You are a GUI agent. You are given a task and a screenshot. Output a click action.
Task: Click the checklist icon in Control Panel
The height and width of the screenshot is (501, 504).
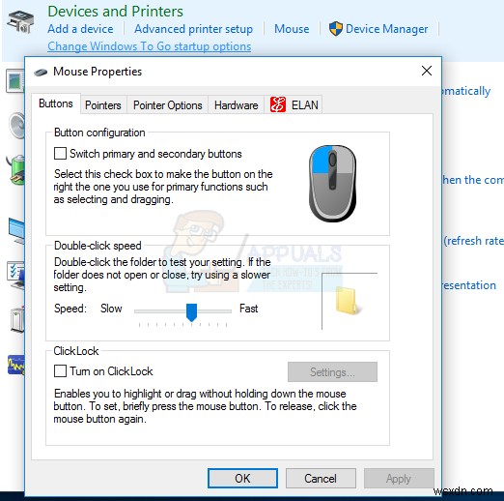[16, 275]
